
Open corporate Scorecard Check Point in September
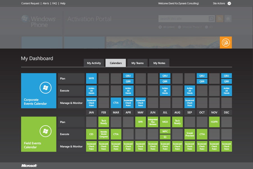(190, 103)
